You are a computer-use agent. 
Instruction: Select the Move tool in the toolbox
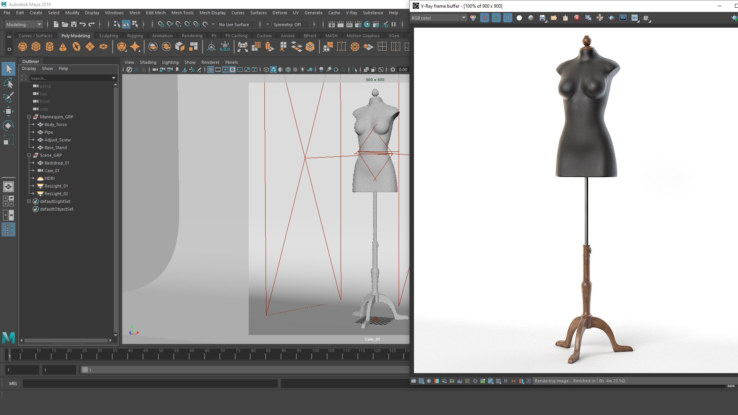(x=8, y=111)
